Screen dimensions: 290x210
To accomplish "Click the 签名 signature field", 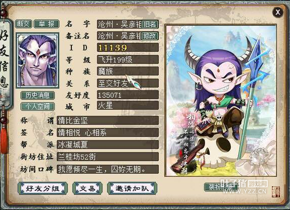I will click(108, 132).
